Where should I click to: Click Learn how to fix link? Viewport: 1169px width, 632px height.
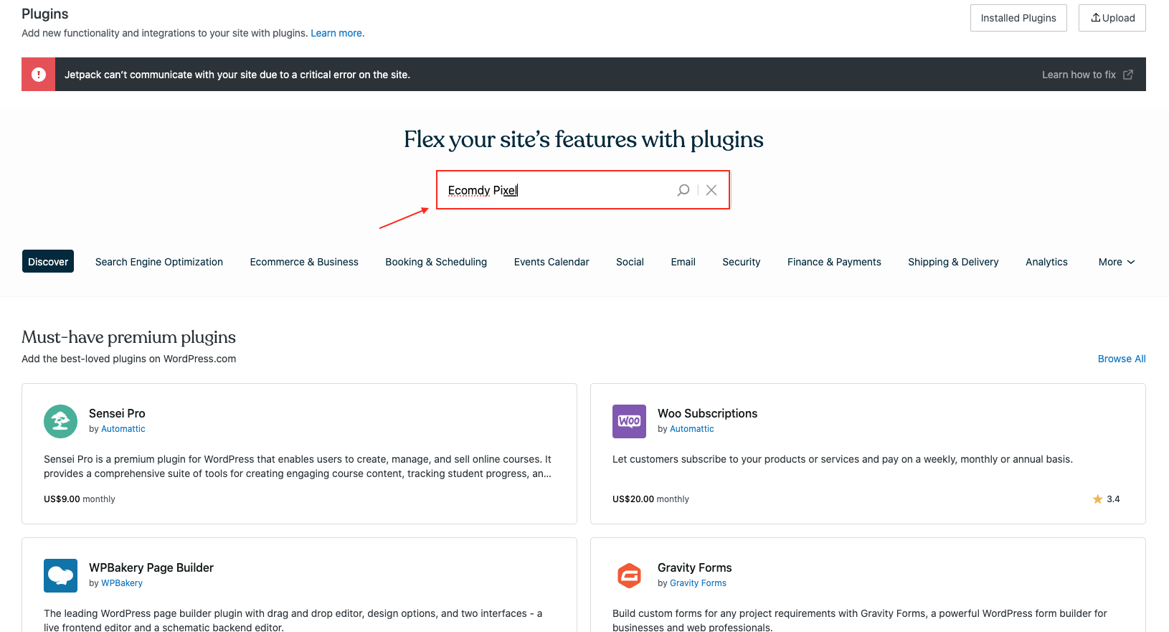[x=1087, y=75]
